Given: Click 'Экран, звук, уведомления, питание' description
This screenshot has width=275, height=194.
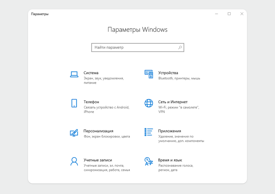Looking at the screenshot, I should 104,80.
